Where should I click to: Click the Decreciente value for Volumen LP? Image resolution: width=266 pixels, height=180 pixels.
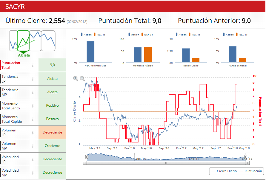pyautogui.click(x=53, y=132)
